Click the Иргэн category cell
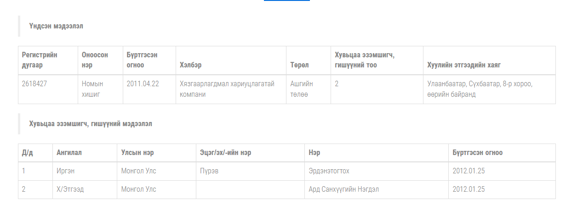The height and width of the screenshot is (205, 566). [65, 171]
